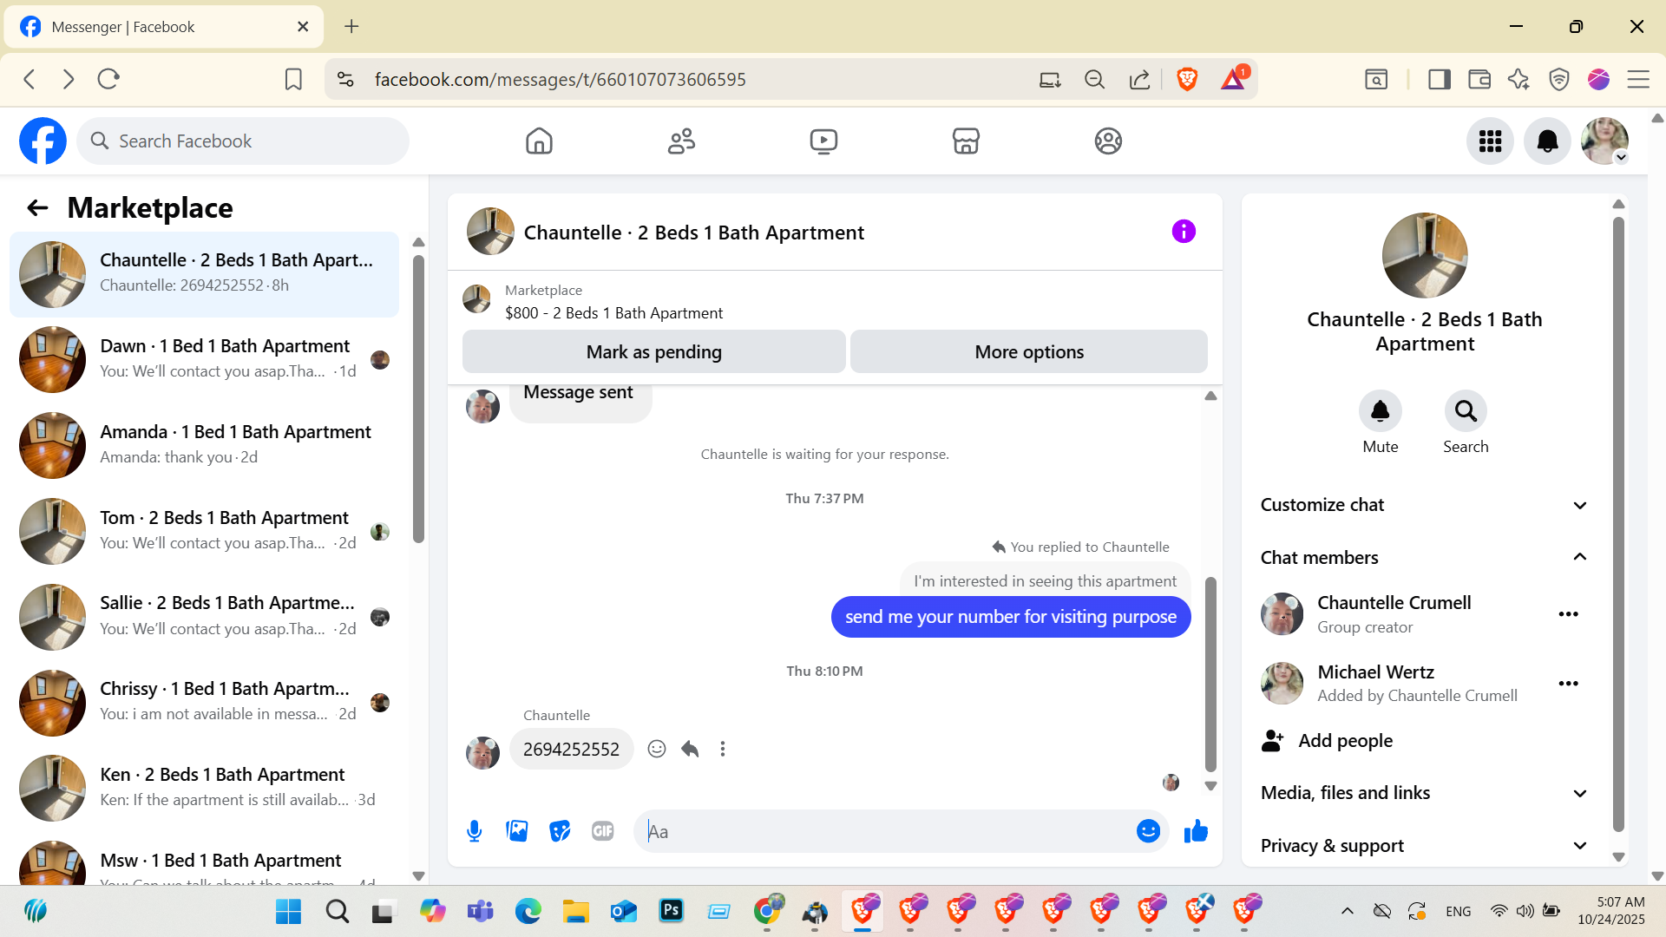1666x937 pixels.
Task: Toggle conversation information panel icon
Action: pos(1184,232)
